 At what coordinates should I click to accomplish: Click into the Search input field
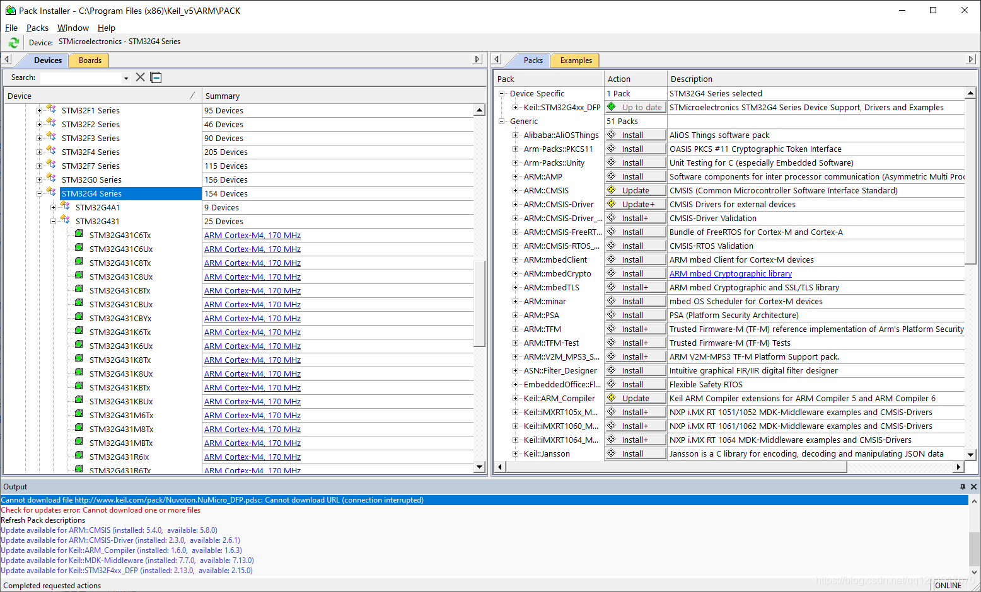pyautogui.click(x=81, y=78)
